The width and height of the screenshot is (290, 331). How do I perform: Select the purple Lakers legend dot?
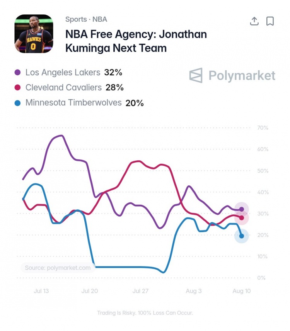(x=17, y=72)
